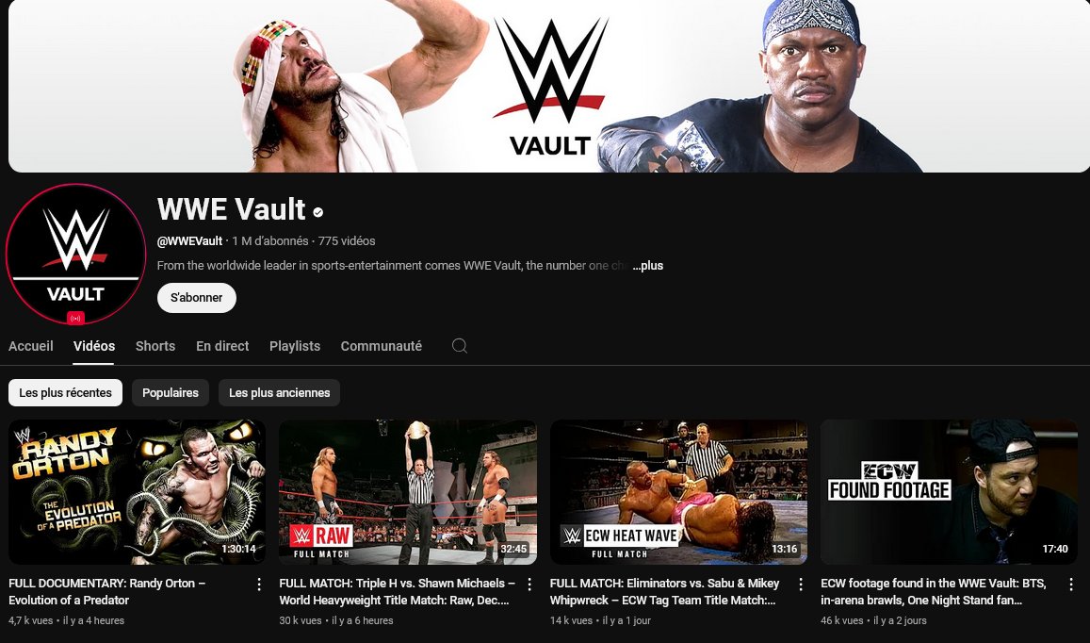This screenshot has height=643, width=1090.
Task: Open the Communauté tab
Action: click(x=381, y=346)
